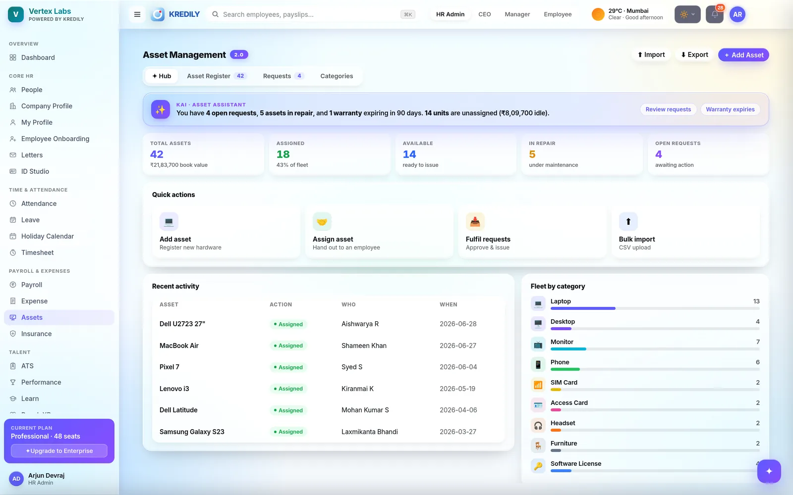Click the SIM Card category icon
This screenshot has width=793, height=495.
tap(538, 385)
